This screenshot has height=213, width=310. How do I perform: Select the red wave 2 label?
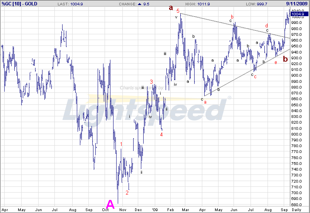click(x=127, y=193)
